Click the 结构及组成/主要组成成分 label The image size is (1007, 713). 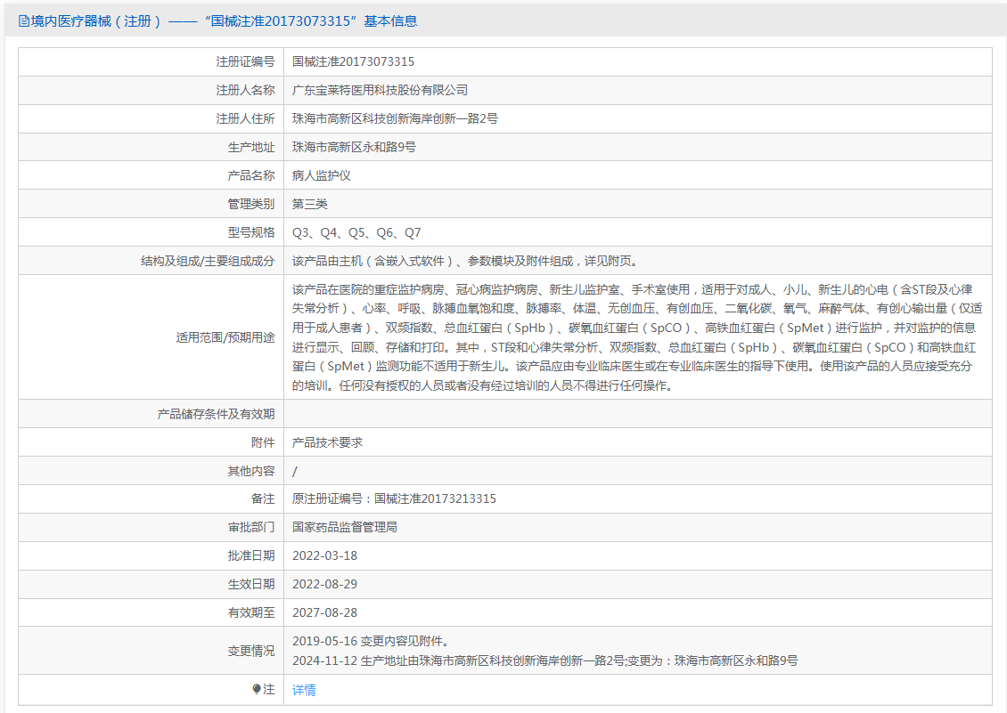[x=208, y=261]
